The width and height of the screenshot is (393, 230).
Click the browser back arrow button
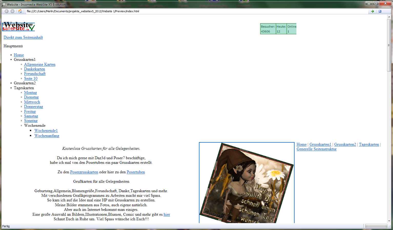point(7,11)
